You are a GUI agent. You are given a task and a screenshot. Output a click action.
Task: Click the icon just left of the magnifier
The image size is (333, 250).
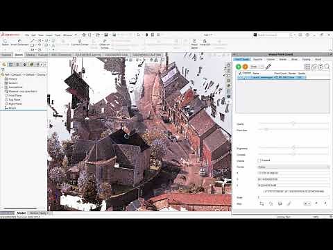click(321, 67)
